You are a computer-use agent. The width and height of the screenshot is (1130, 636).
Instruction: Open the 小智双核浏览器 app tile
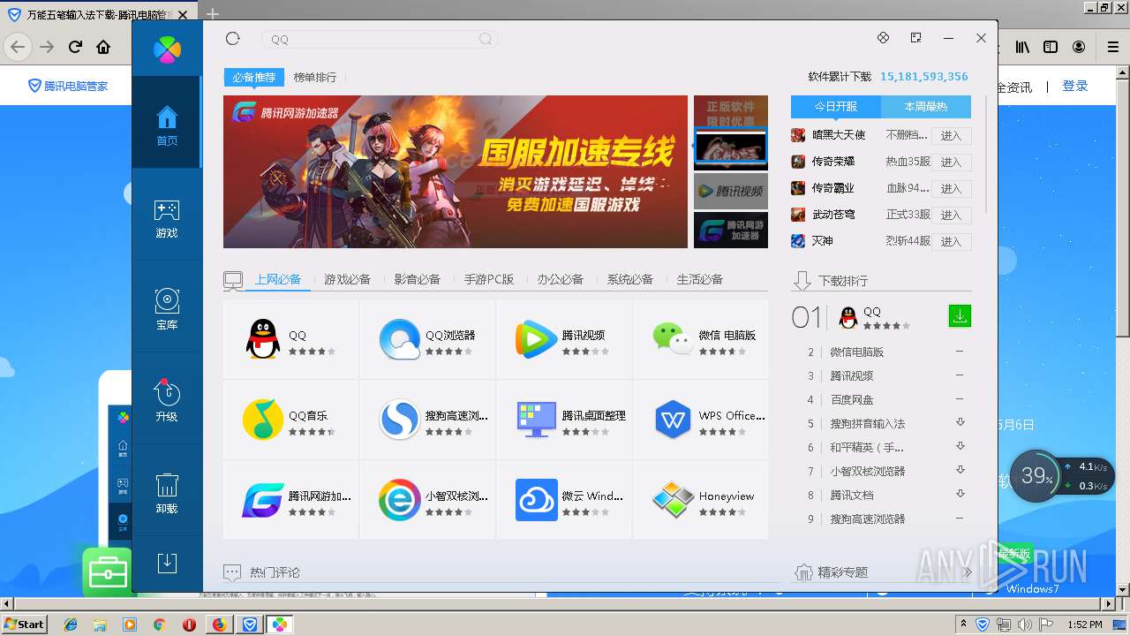point(427,500)
